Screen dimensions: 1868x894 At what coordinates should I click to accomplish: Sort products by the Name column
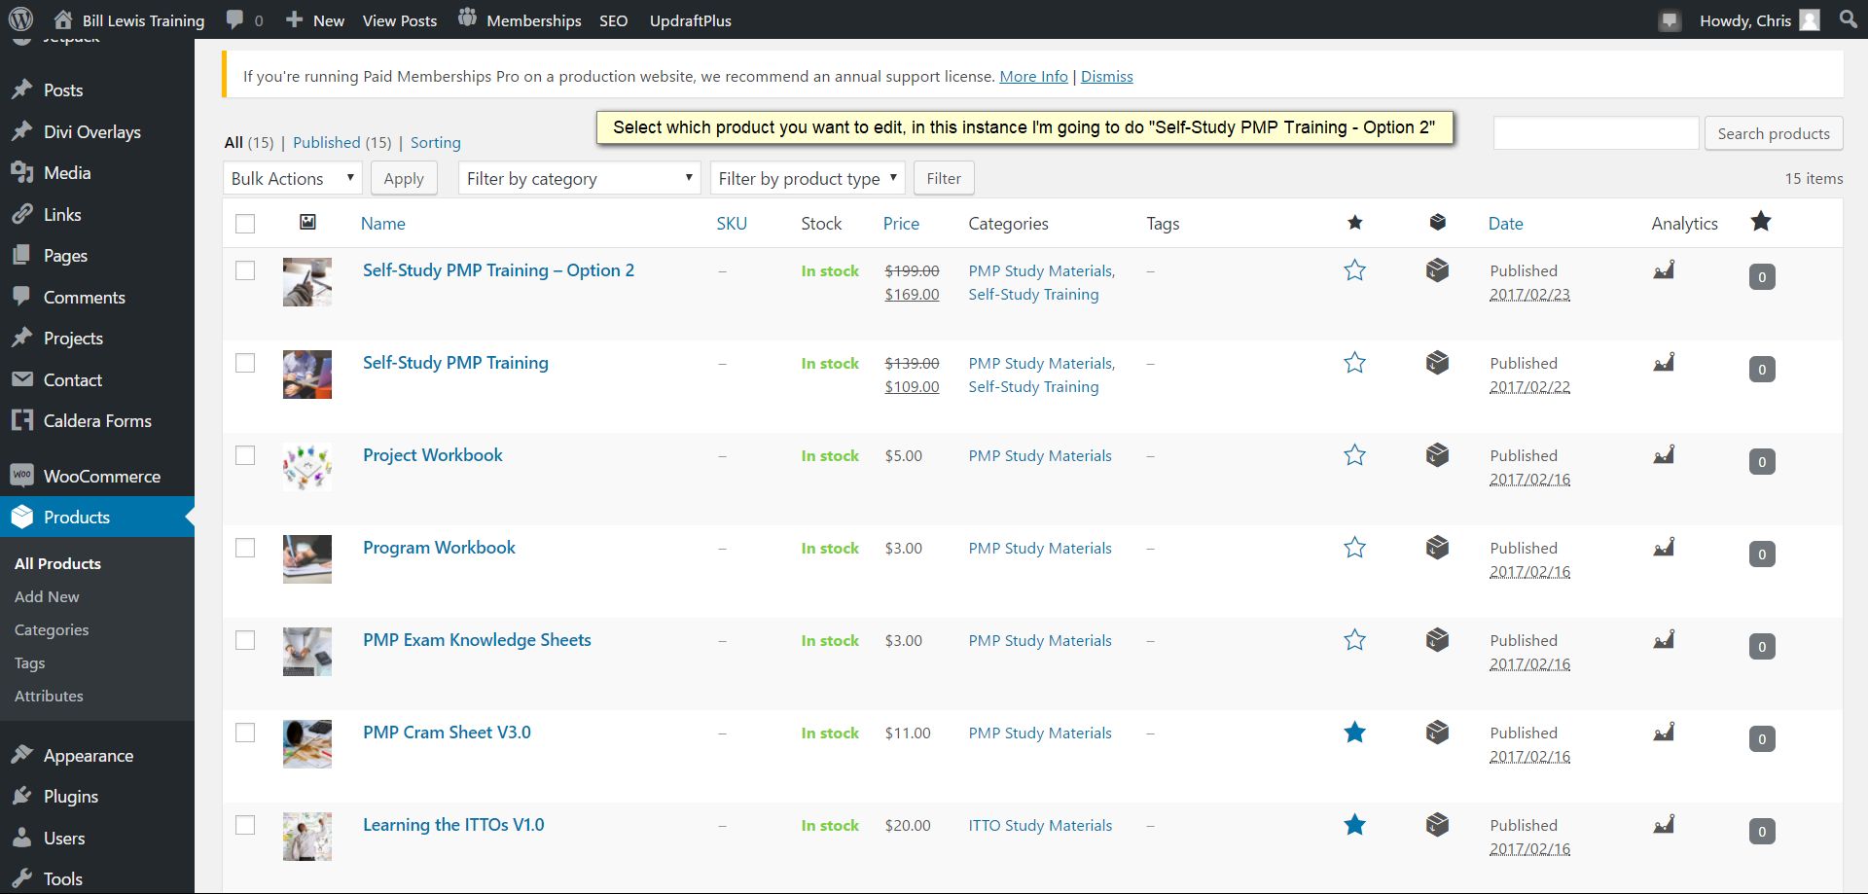(x=383, y=223)
